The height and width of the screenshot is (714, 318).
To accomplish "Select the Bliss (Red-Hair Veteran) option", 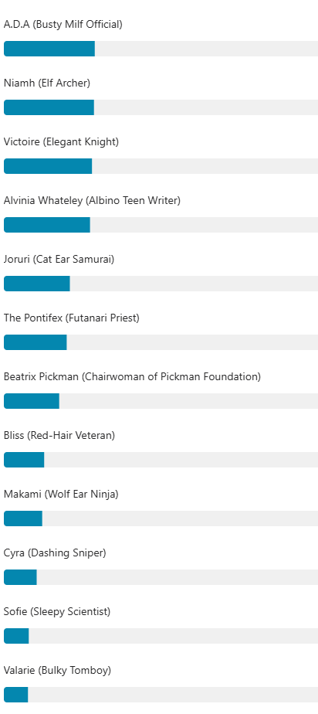I will tap(59, 436).
